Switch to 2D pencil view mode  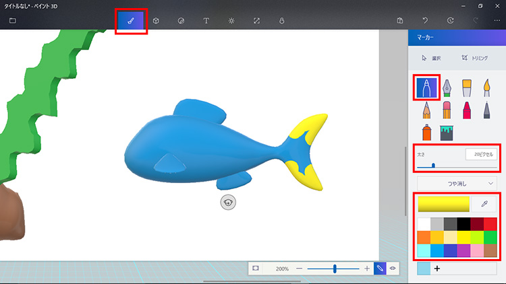click(x=380, y=268)
